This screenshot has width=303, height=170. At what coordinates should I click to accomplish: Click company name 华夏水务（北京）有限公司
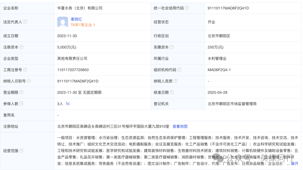tap(80, 8)
